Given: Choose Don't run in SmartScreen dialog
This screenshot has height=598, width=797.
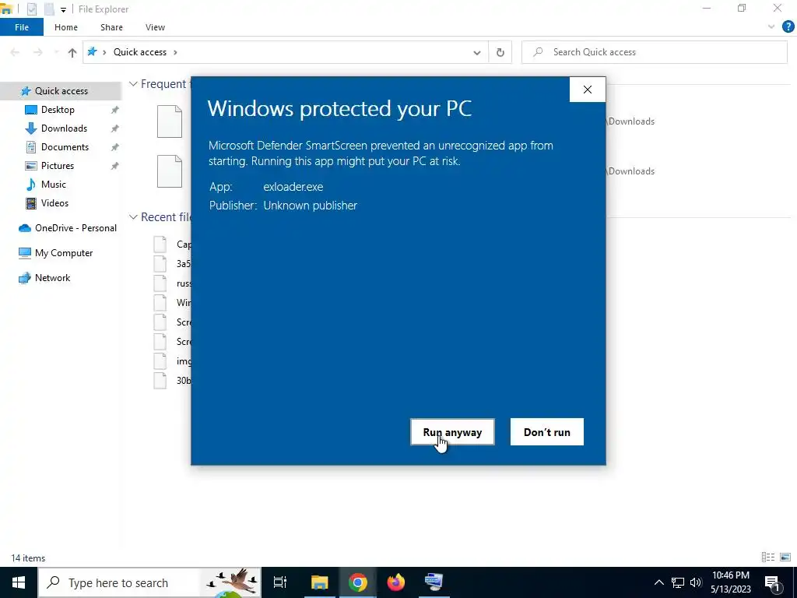Looking at the screenshot, I should [547, 431].
